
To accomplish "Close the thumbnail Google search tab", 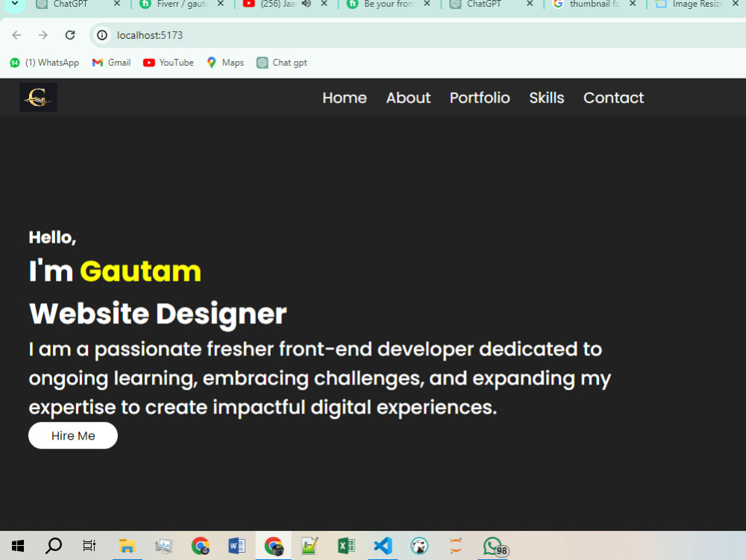I will [x=633, y=4].
